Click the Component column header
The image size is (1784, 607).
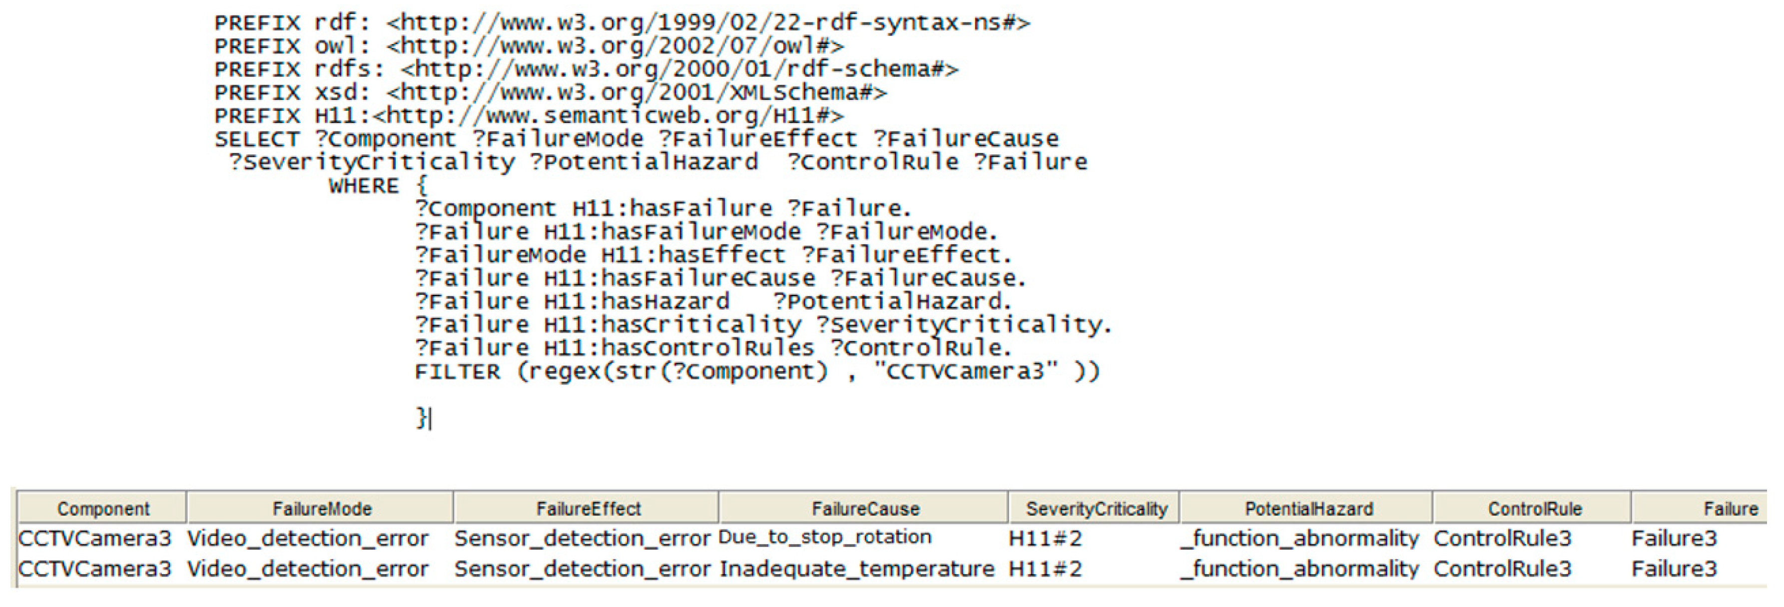102,509
